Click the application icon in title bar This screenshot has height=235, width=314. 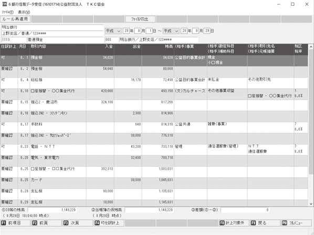click(4, 4)
